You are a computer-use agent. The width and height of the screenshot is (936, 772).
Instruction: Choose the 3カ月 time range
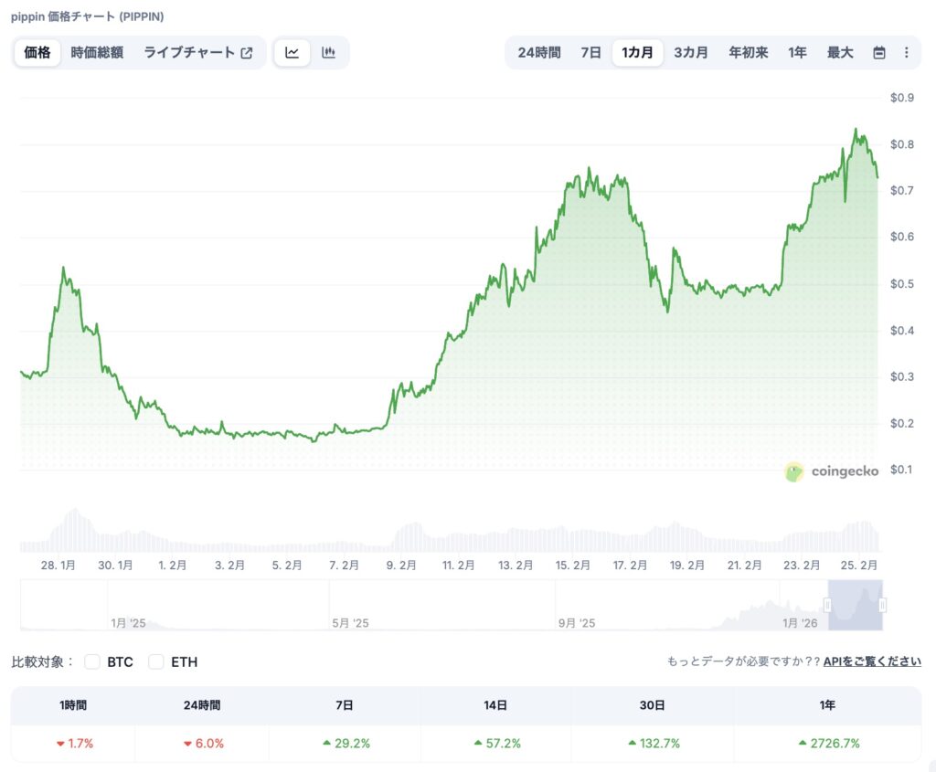(x=691, y=53)
